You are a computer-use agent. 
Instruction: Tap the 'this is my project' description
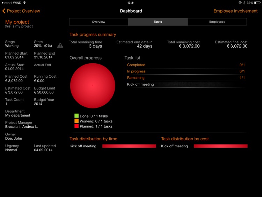(x=19, y=26)
